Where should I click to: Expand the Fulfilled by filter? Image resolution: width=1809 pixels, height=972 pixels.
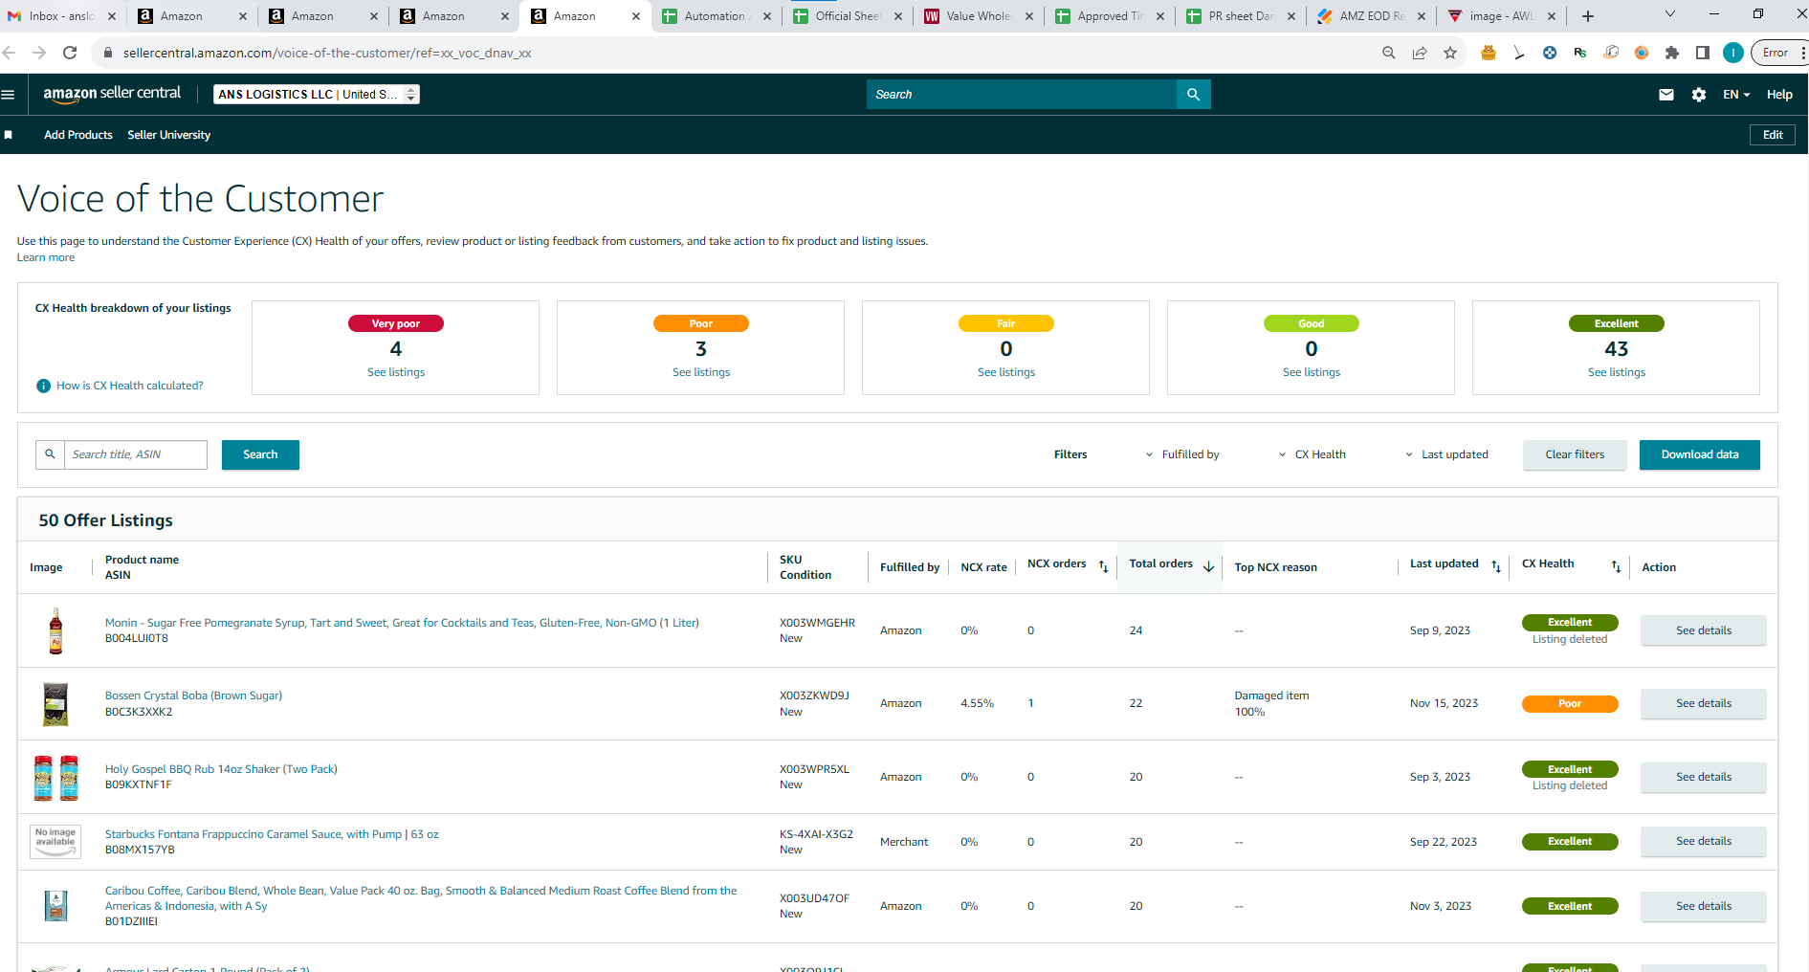[x=1182, y=454]
